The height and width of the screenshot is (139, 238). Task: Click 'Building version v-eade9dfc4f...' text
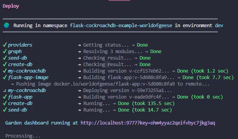(126, 97)
